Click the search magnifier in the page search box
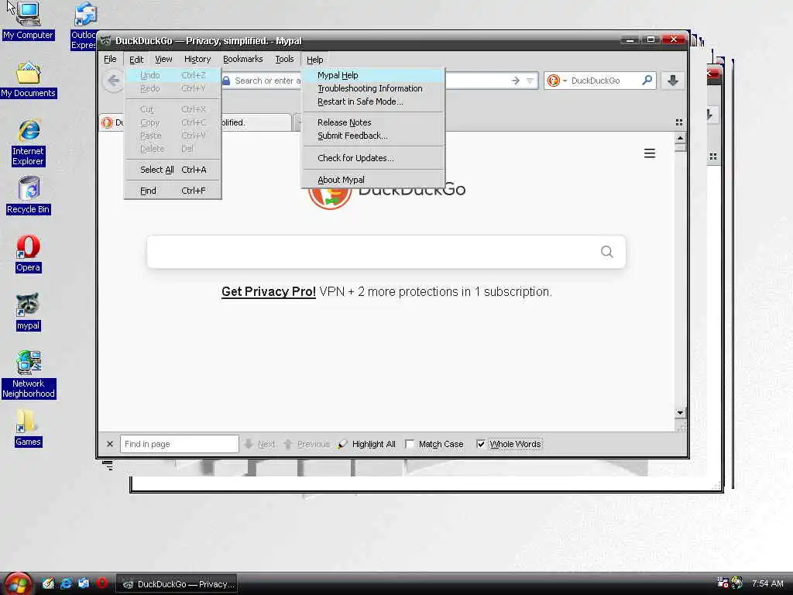 click(607, 252)
